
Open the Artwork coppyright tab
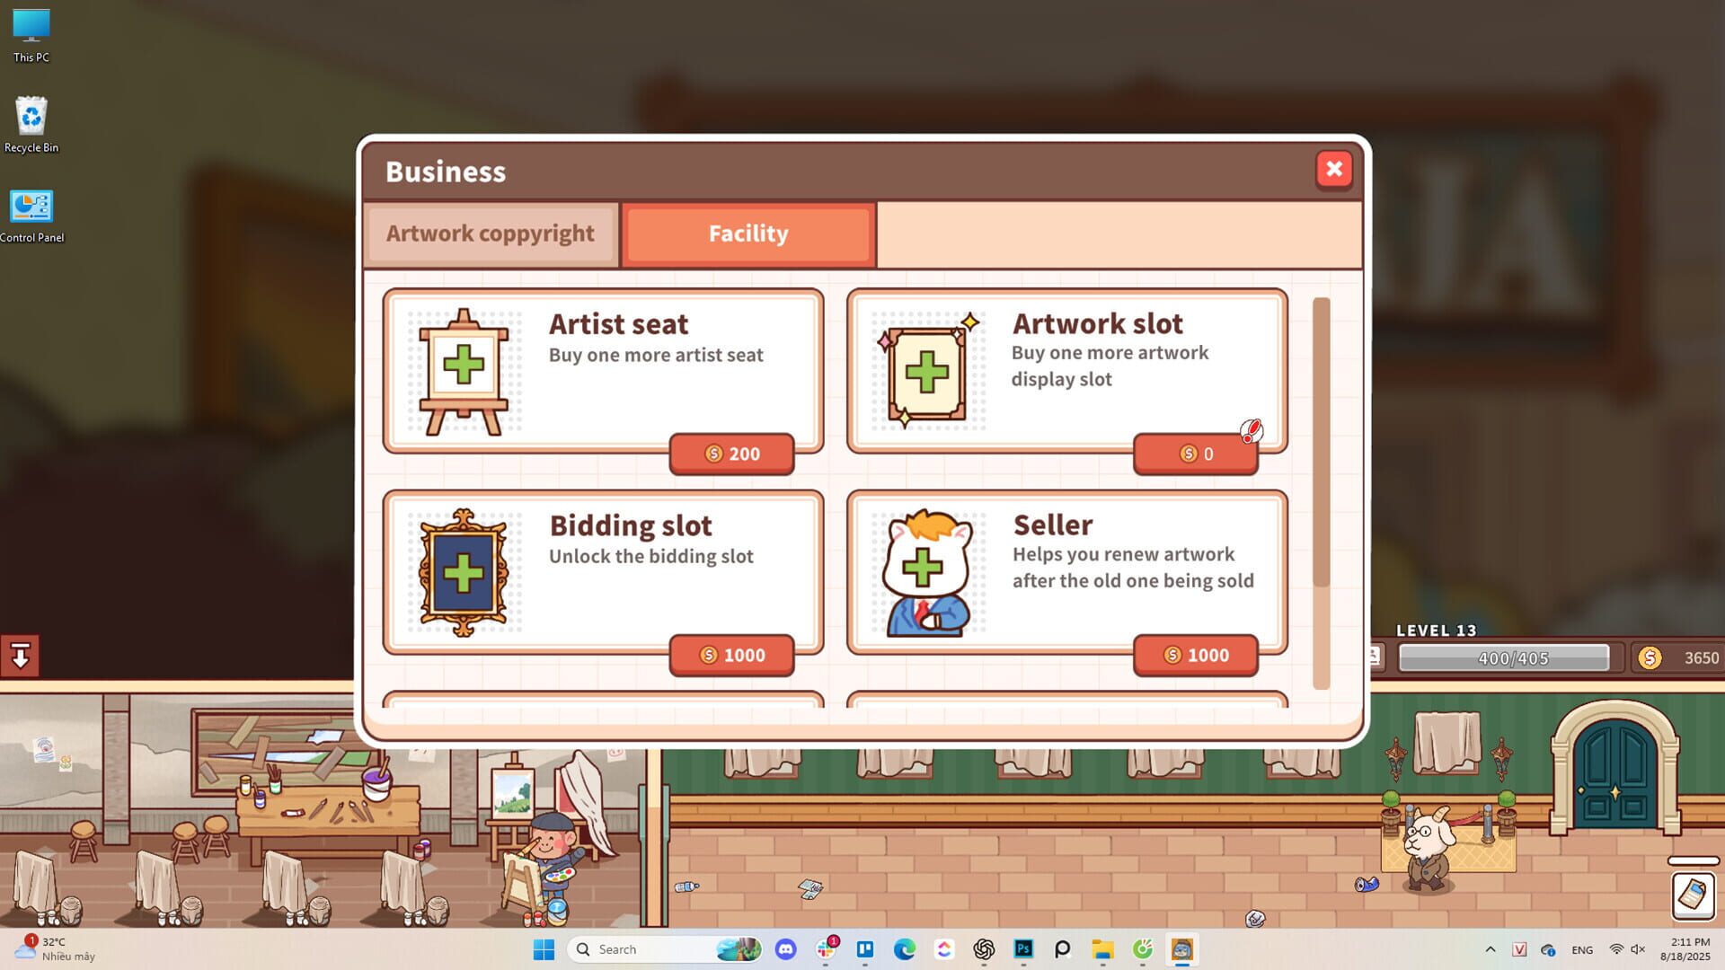pyautogui.click(x=491, y=234)
